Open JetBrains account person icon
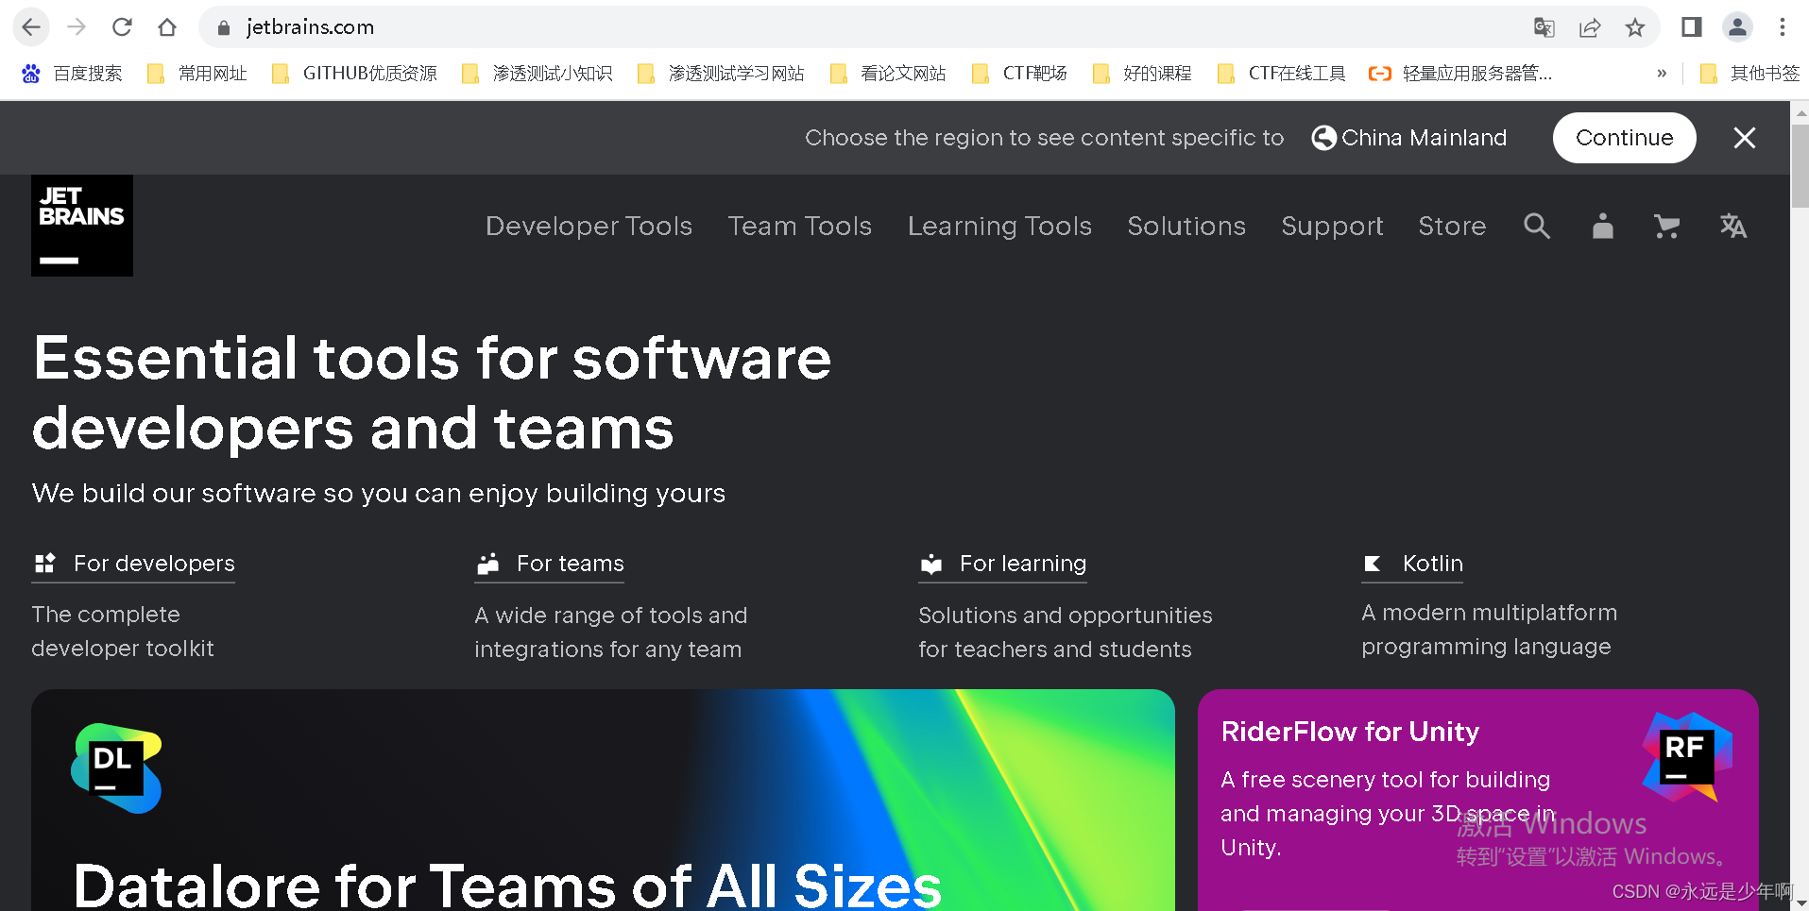The height and width of the screenshot is (911, 1809). (x=1603, y=226)
